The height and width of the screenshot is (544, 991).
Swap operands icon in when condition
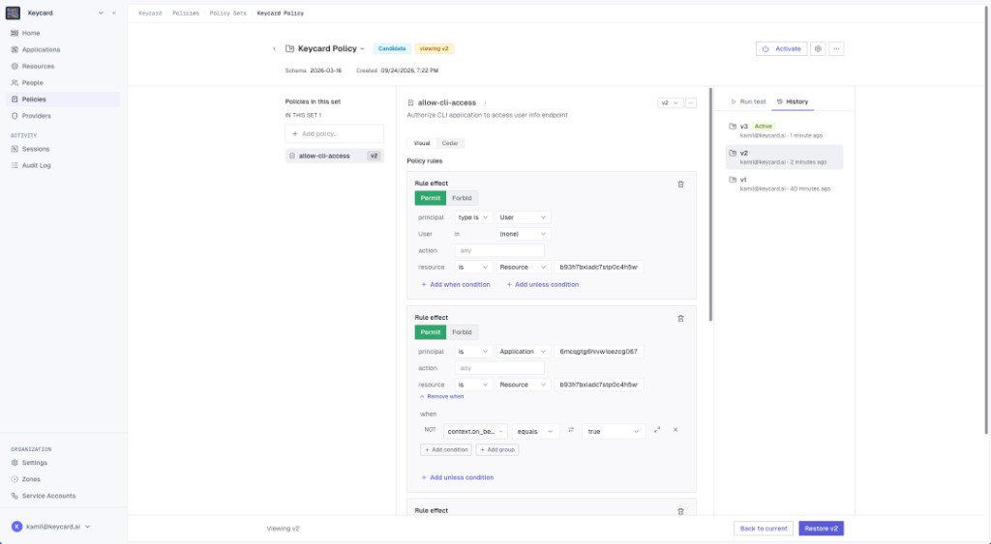click(x=571, y=430)
